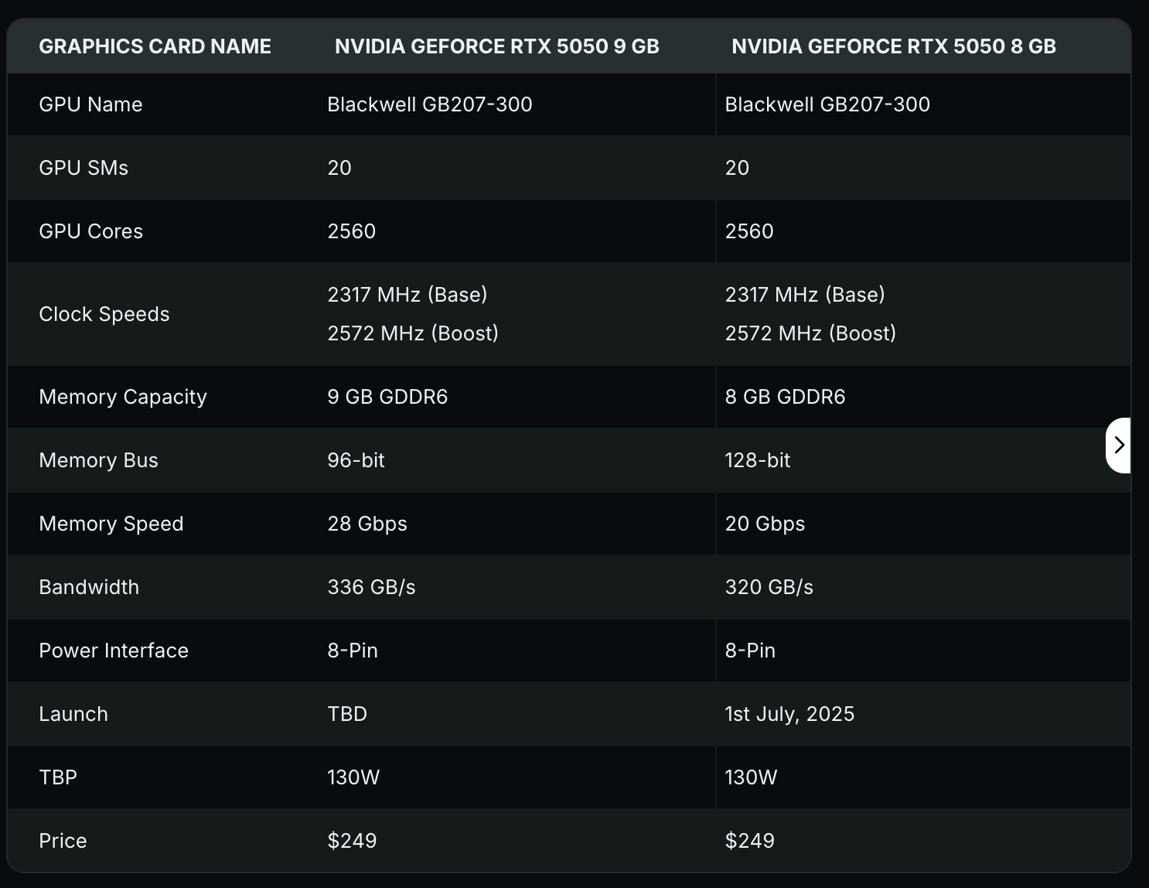This screenshot has height=888, width=1149.
Task: Click the 'Graphics Card Name' column header
Action: [155, 46]
